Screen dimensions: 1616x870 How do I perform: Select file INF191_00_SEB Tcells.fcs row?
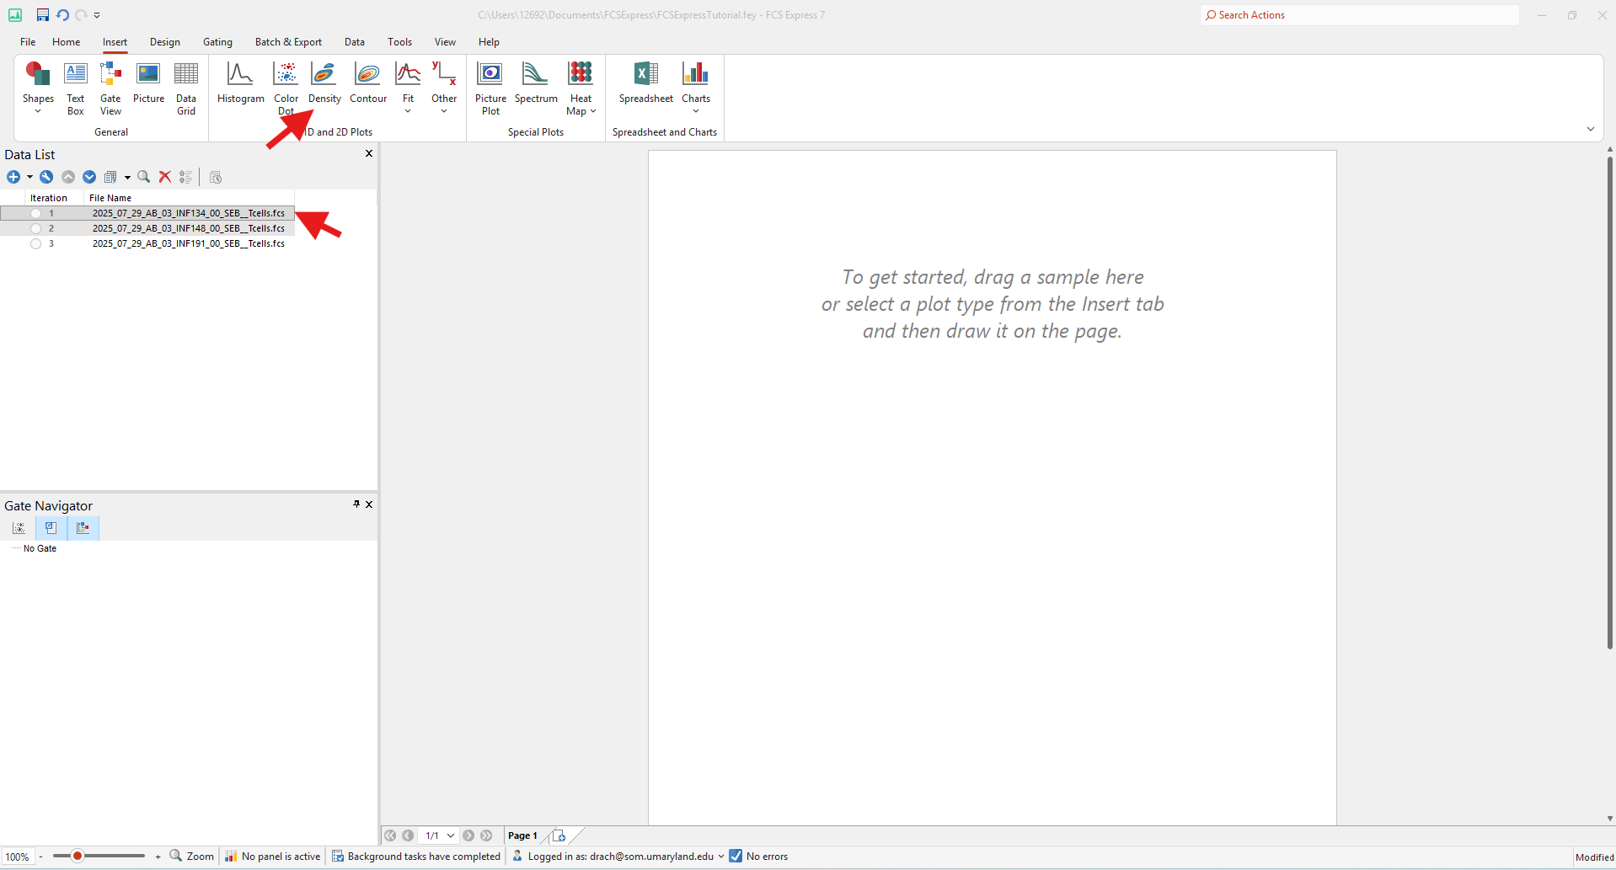pos(189,244)
